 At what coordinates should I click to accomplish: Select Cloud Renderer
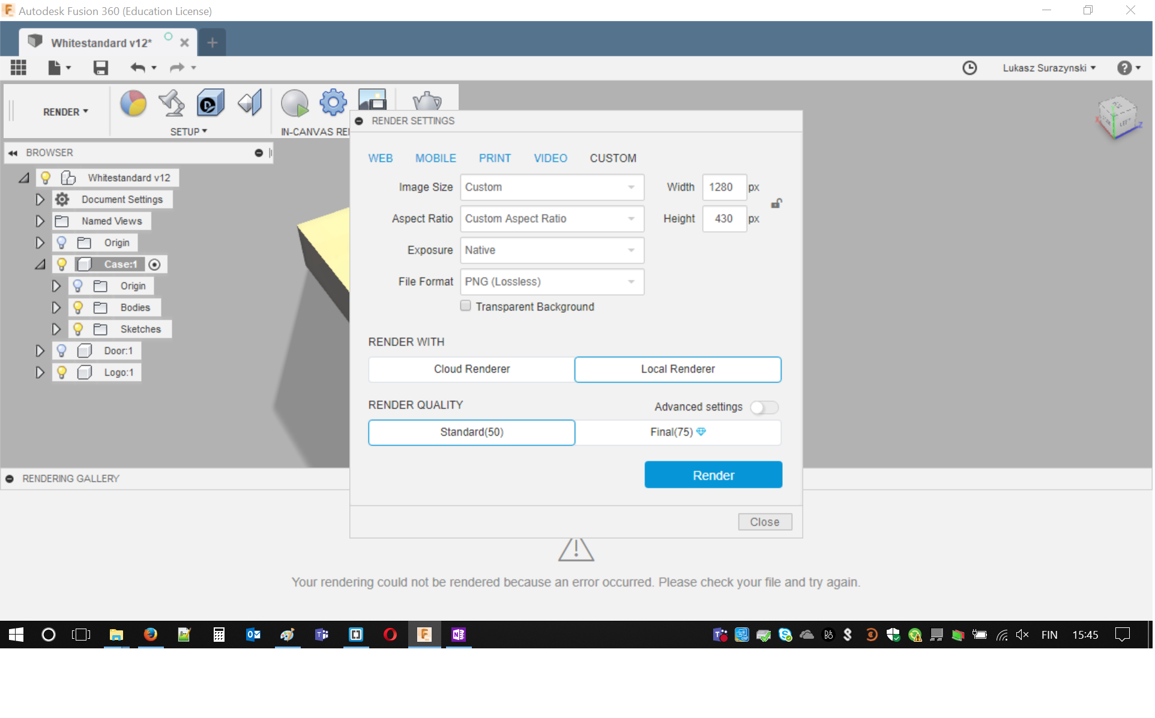[472, 370]
